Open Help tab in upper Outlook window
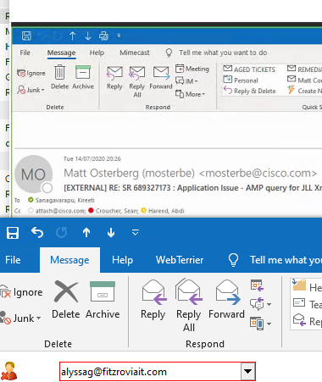This screenshot has width=322, height=382. tap(97, 53)
